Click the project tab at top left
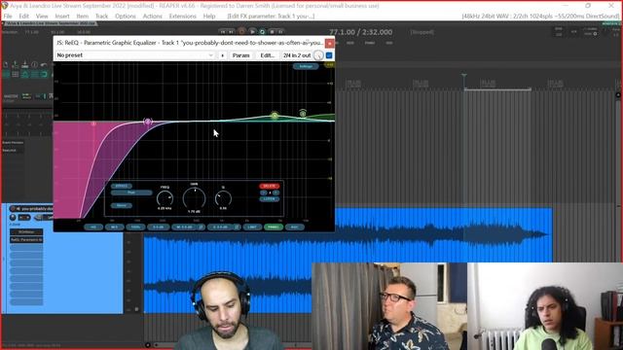The width and height of the screenshot is (623, 350). point(50,23)
